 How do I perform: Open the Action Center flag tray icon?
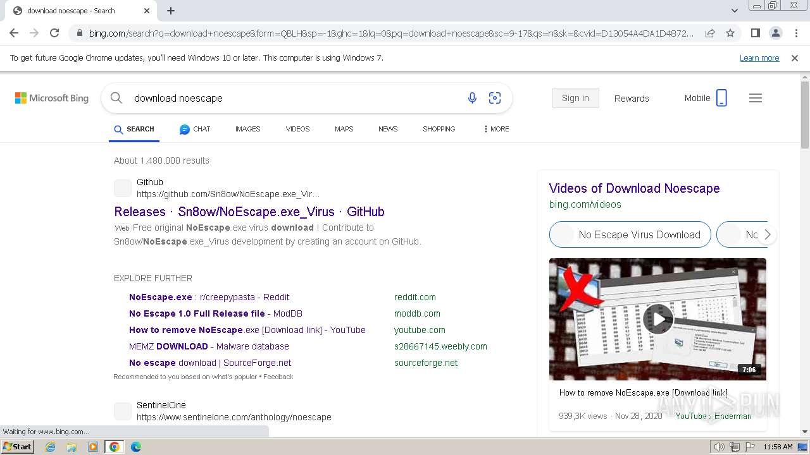[x=750, y=447]
